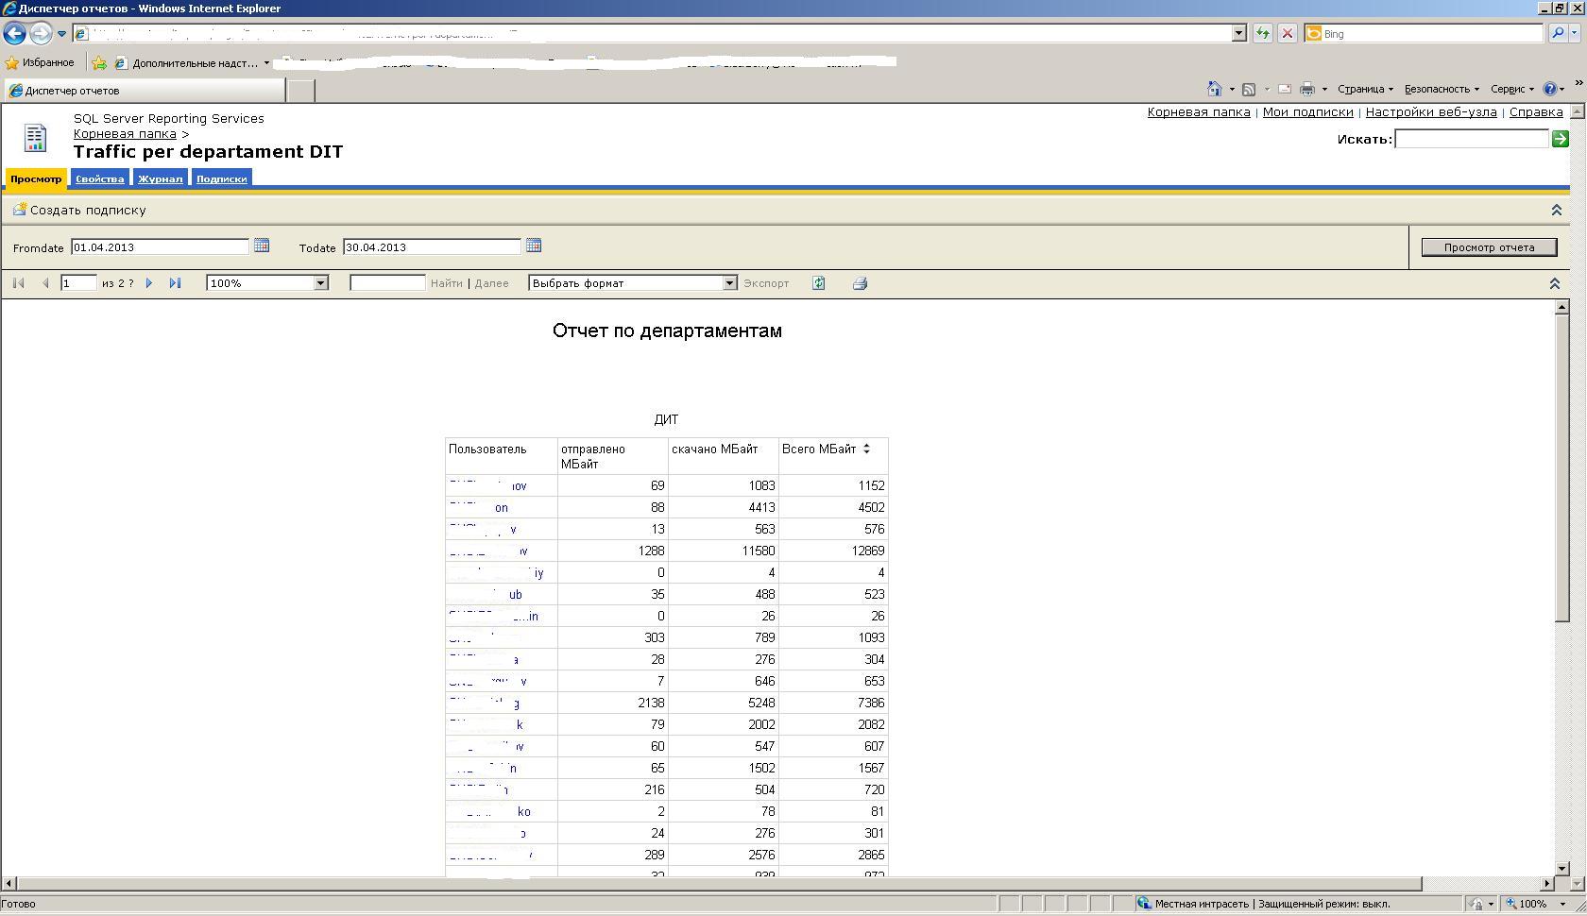This screenshot has width=1587, height=916.
Task: Switch to the Подписки tab
Action: point(221,178)
